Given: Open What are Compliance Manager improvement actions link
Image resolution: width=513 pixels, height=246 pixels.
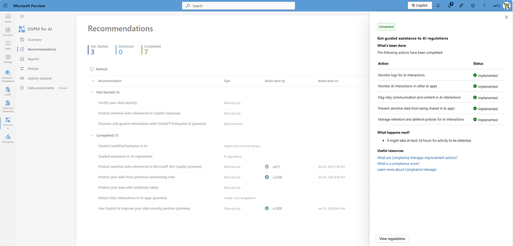Looking at the screenshot, I should point(417,158).
